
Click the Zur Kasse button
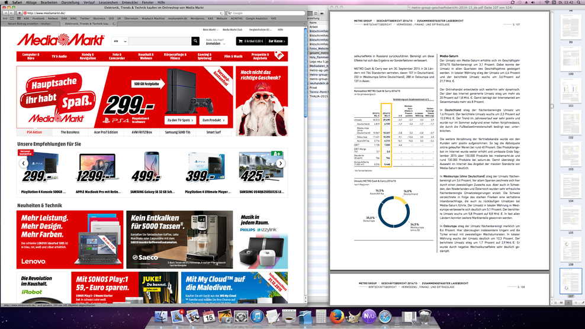click(x=277, y=41)
